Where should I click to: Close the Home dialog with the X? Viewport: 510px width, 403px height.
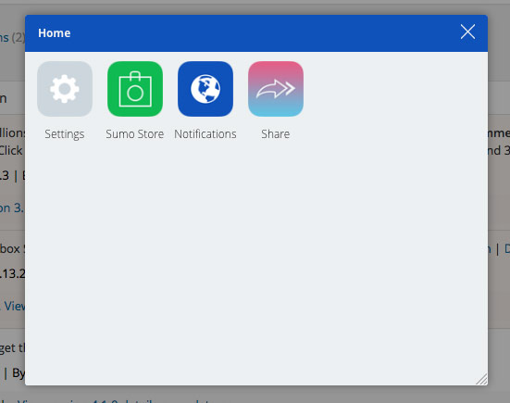[x=467, y=31]
